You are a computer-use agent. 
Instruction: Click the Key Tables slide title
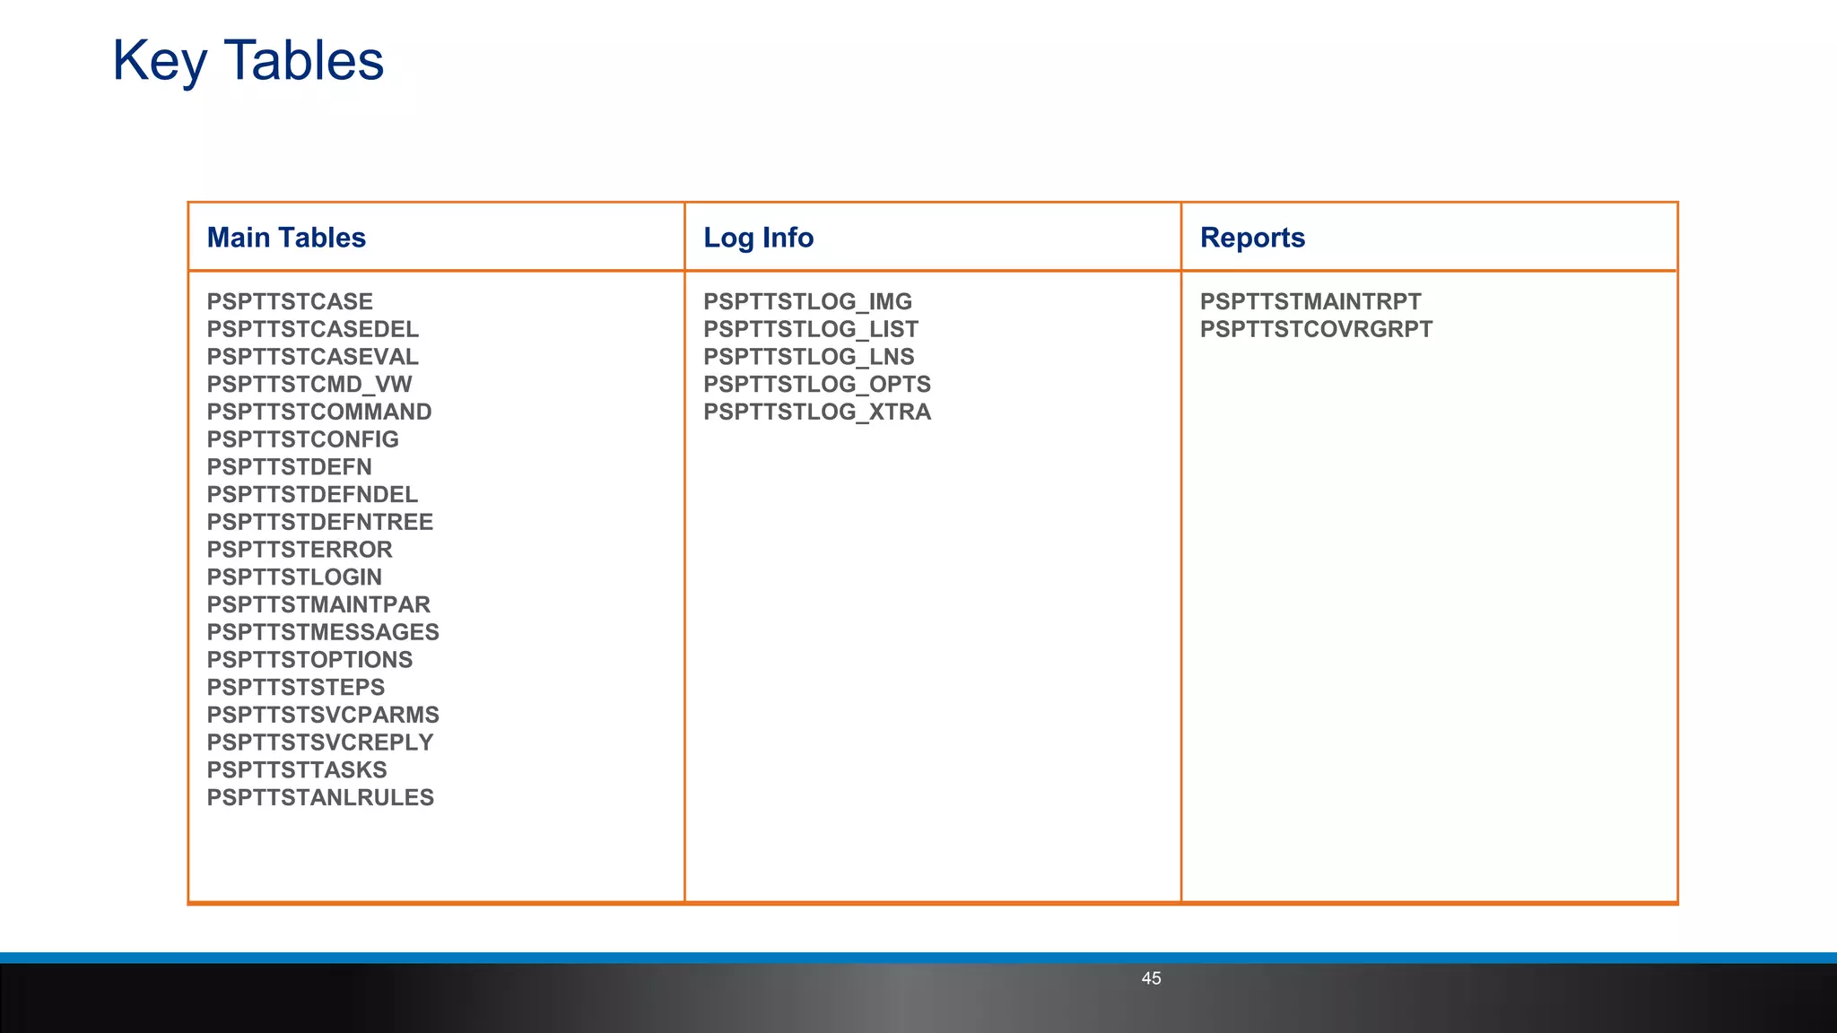click(x=248, y=61)
